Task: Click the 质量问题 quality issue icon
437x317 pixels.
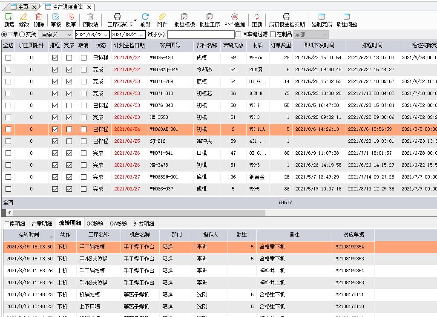Action: 347,17
